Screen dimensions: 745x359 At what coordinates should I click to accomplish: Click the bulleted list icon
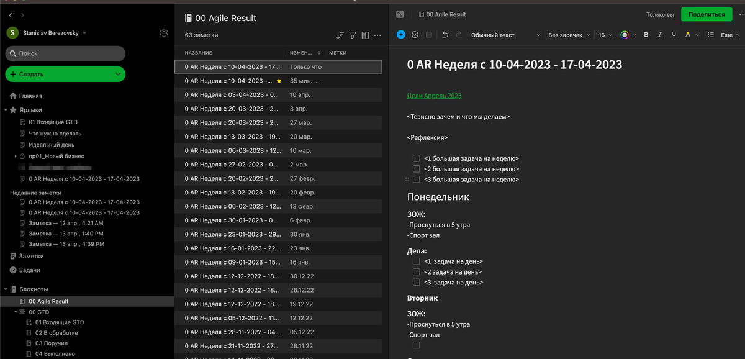point(711,35)
